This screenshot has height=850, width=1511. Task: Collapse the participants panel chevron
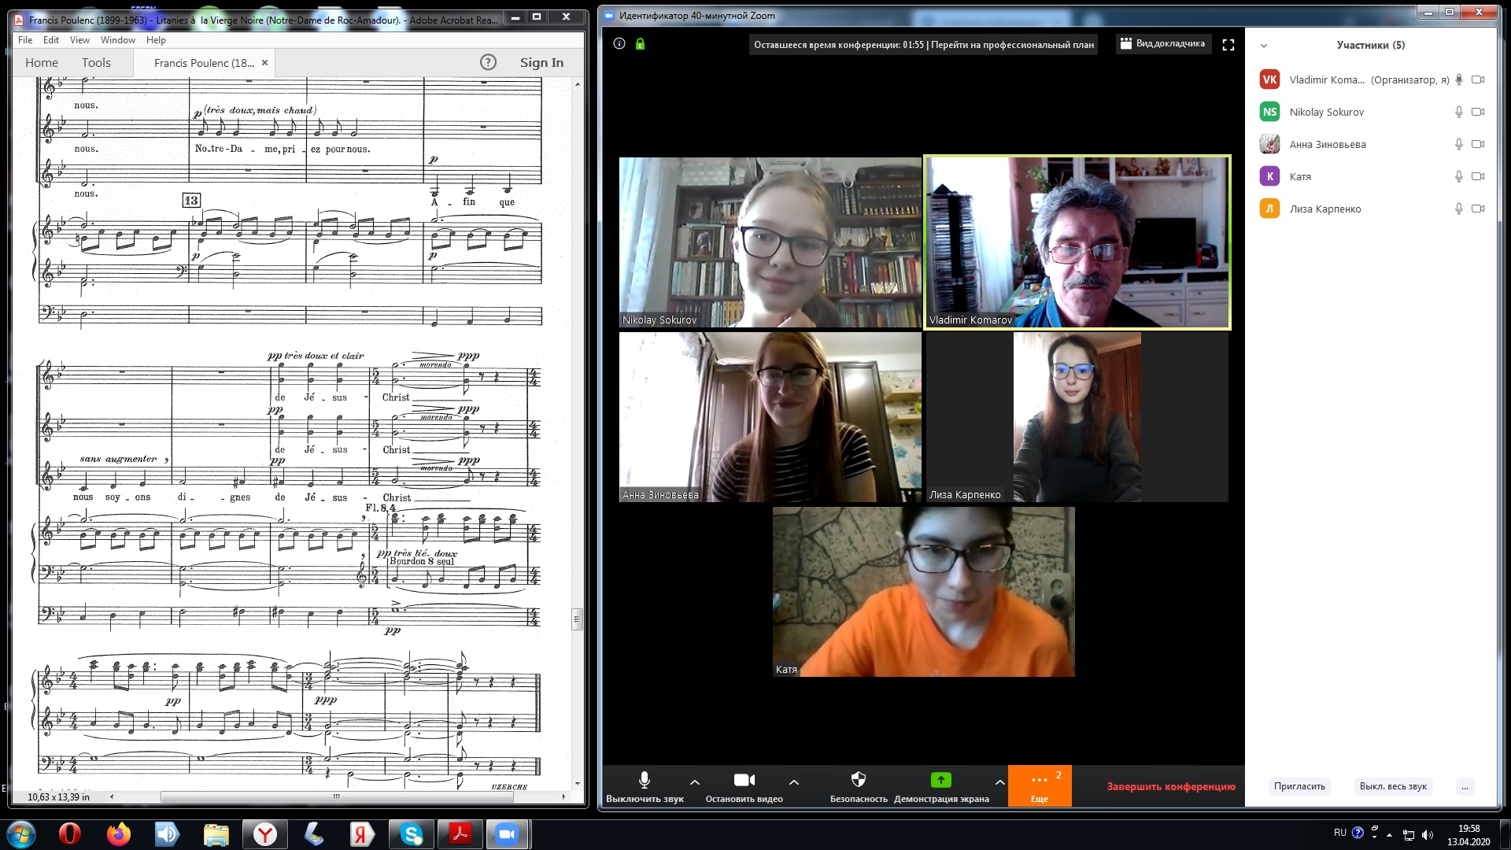coord(1264,46)
